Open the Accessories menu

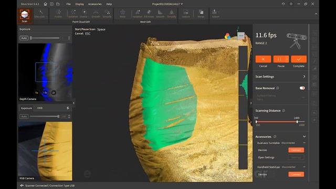tap(94, 4)
